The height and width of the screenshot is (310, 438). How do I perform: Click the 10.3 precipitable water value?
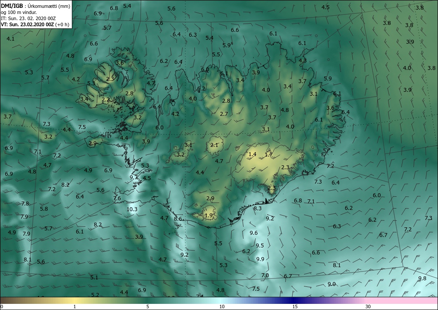(x=132, y=209)
